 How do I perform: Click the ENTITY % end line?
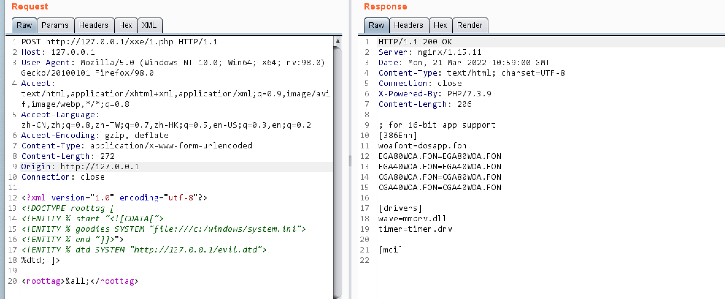click(x=72, y=240)
